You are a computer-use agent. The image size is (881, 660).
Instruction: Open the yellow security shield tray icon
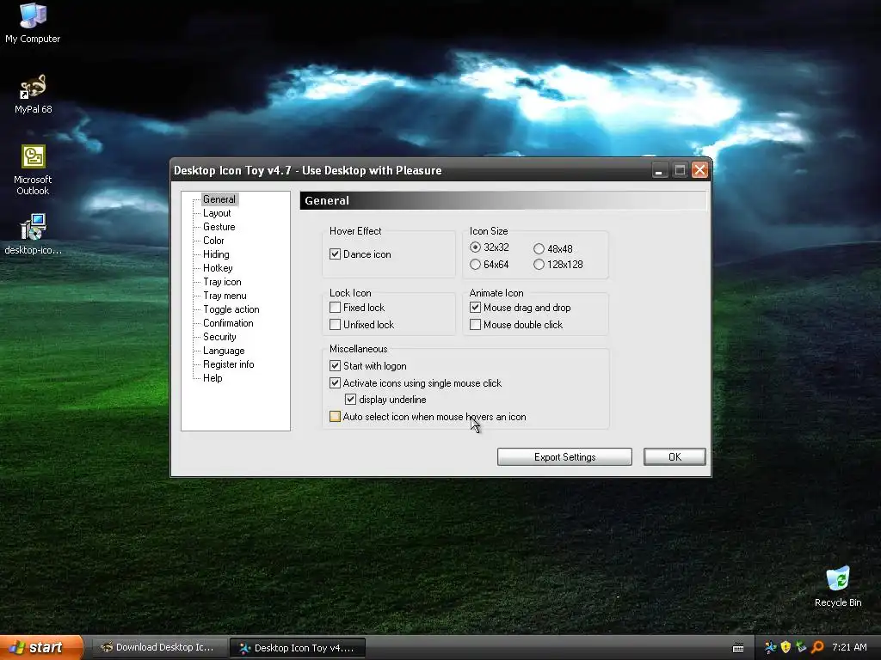tap(786, 648)
